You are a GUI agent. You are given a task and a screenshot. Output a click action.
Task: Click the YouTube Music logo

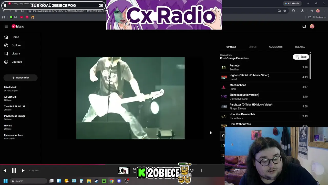(18, 26)
